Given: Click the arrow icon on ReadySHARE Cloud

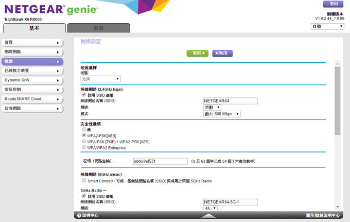Looking at the screenshot, I should point(57,99).
